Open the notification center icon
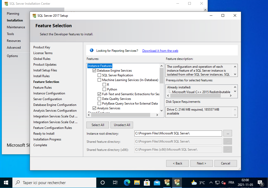The height and width of the screenshot is (188, 268). 260,183
